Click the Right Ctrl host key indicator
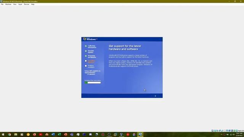This screenshot has height=137, width=244. (241, 131)
